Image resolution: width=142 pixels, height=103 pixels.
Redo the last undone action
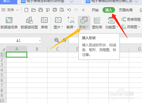(76, 10)
